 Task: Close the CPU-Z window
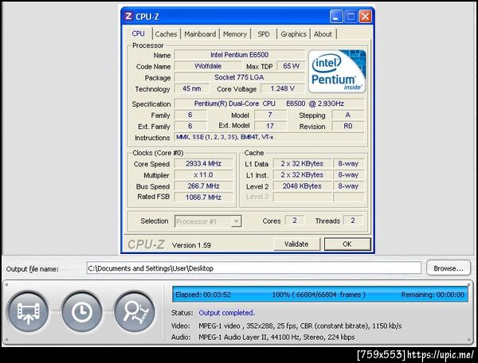coord(365,17)
